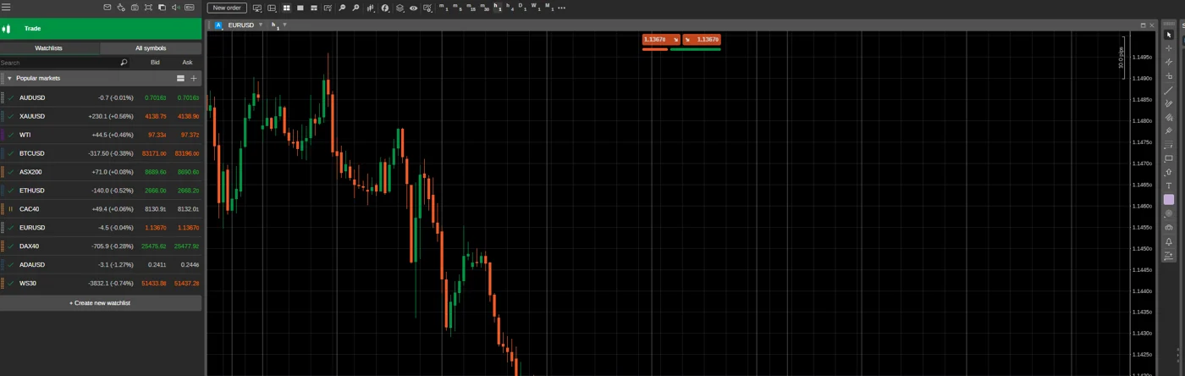Viewport: 1185px width, 376px height.
Task: Switch to the Watchlists tab
Action: (x=49, y=48)
